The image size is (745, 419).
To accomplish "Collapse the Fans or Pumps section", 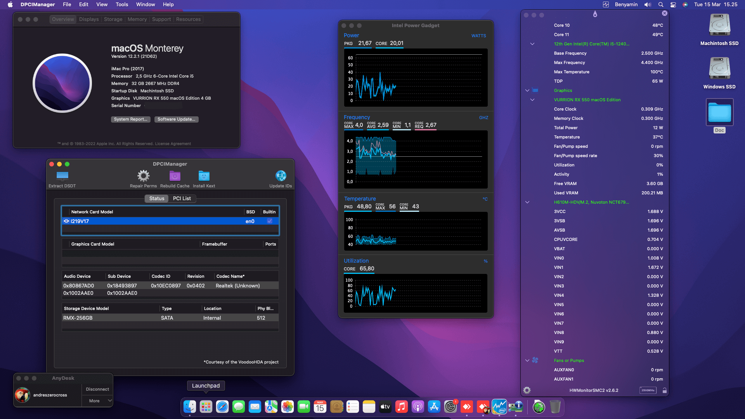I will tap(527, 360).
